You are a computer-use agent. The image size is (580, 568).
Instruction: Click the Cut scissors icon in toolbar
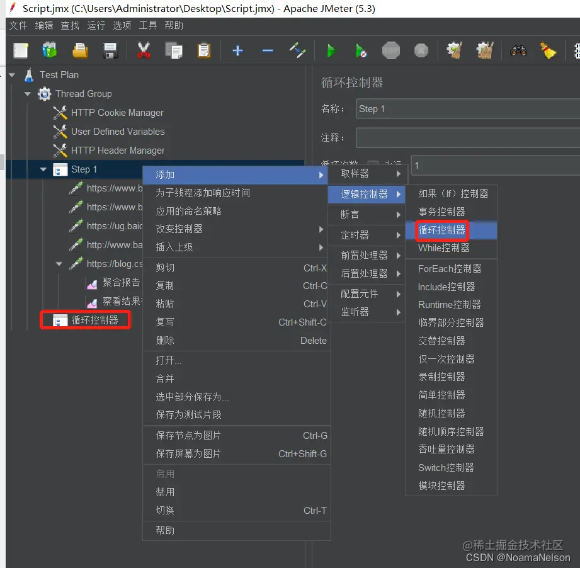(144, 50)
